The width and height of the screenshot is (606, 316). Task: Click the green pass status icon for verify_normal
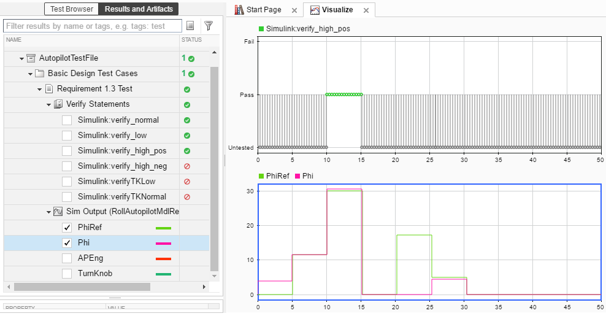pyautogui.click(x=187, y=120)
